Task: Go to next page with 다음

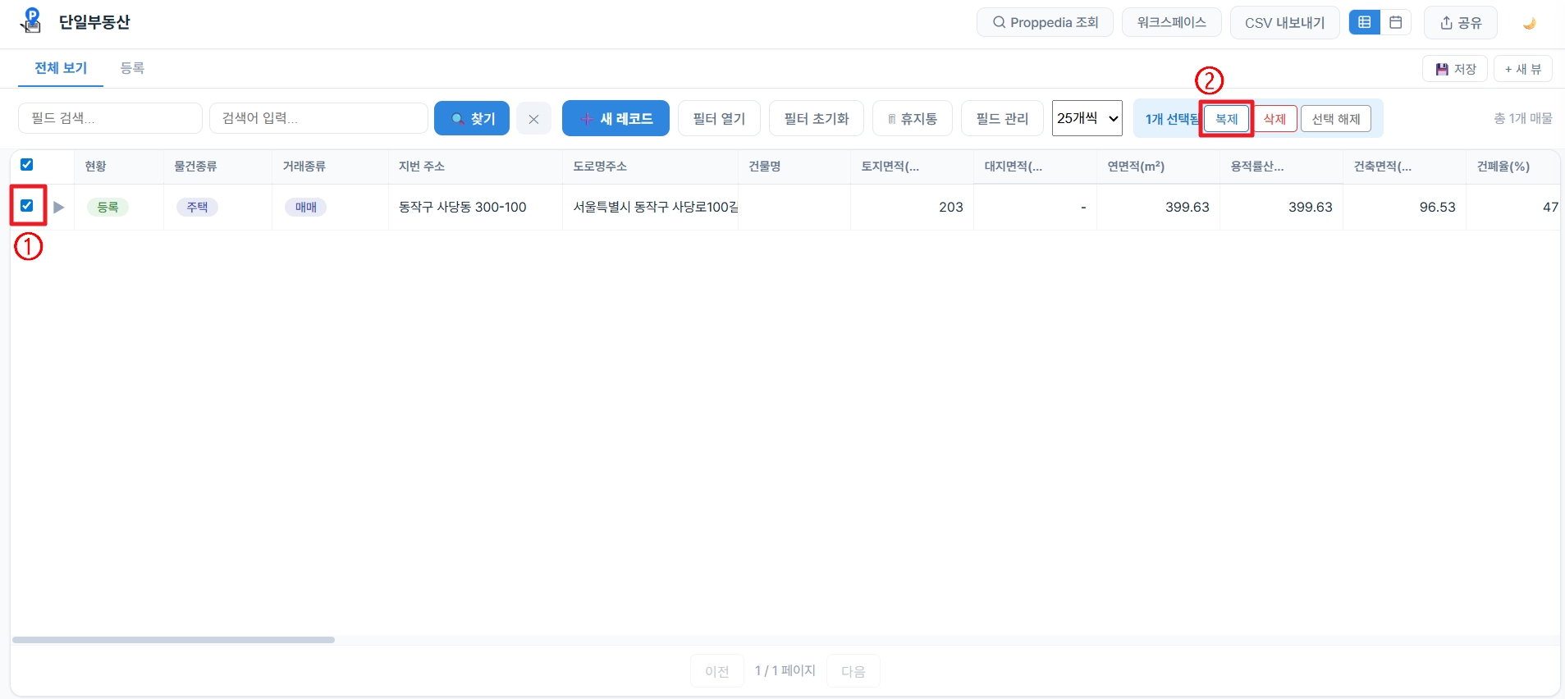Action: pos(853,671)
